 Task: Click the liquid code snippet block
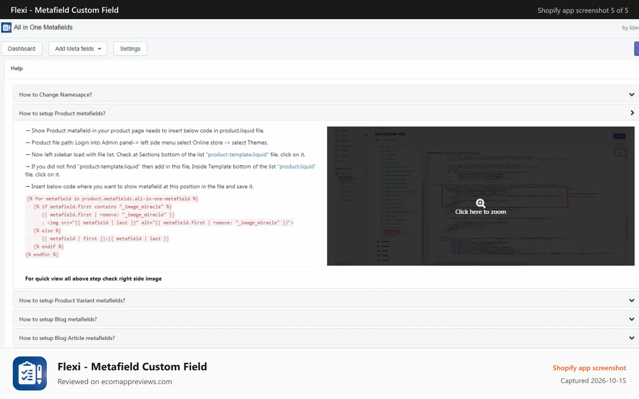point(159,227)
